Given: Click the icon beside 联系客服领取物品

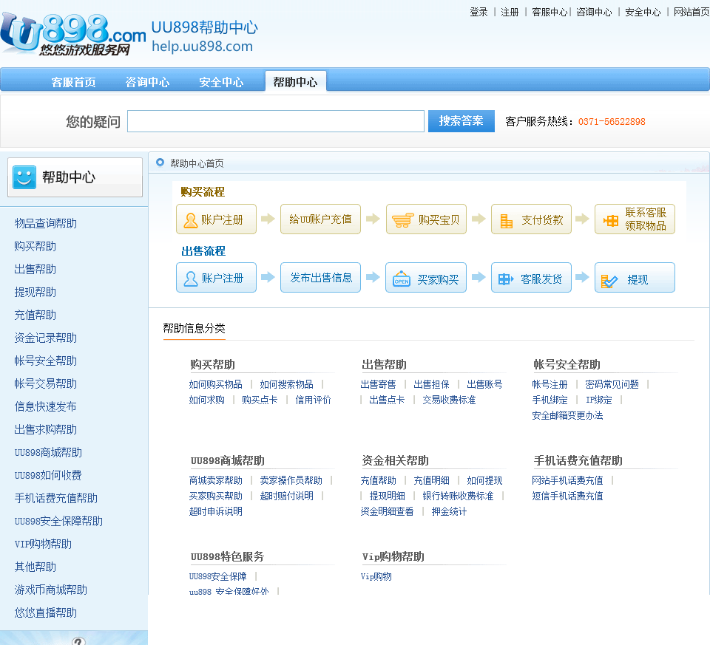Looking at the screenshot, I should tap(611, 220).
